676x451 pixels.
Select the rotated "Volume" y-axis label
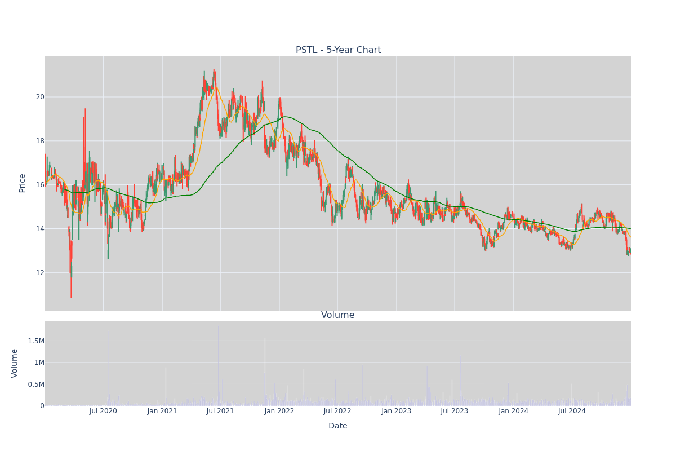(15, 363)
